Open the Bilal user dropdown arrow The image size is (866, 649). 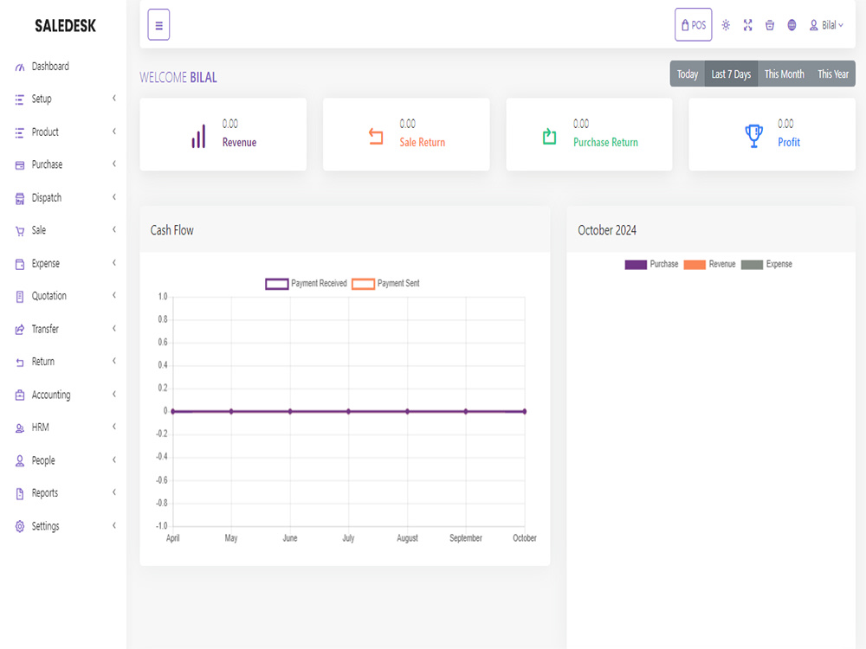[841, 25]
